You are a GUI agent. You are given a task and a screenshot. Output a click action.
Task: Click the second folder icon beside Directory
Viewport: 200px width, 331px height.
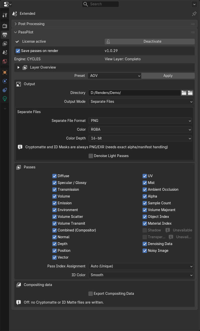190,93
